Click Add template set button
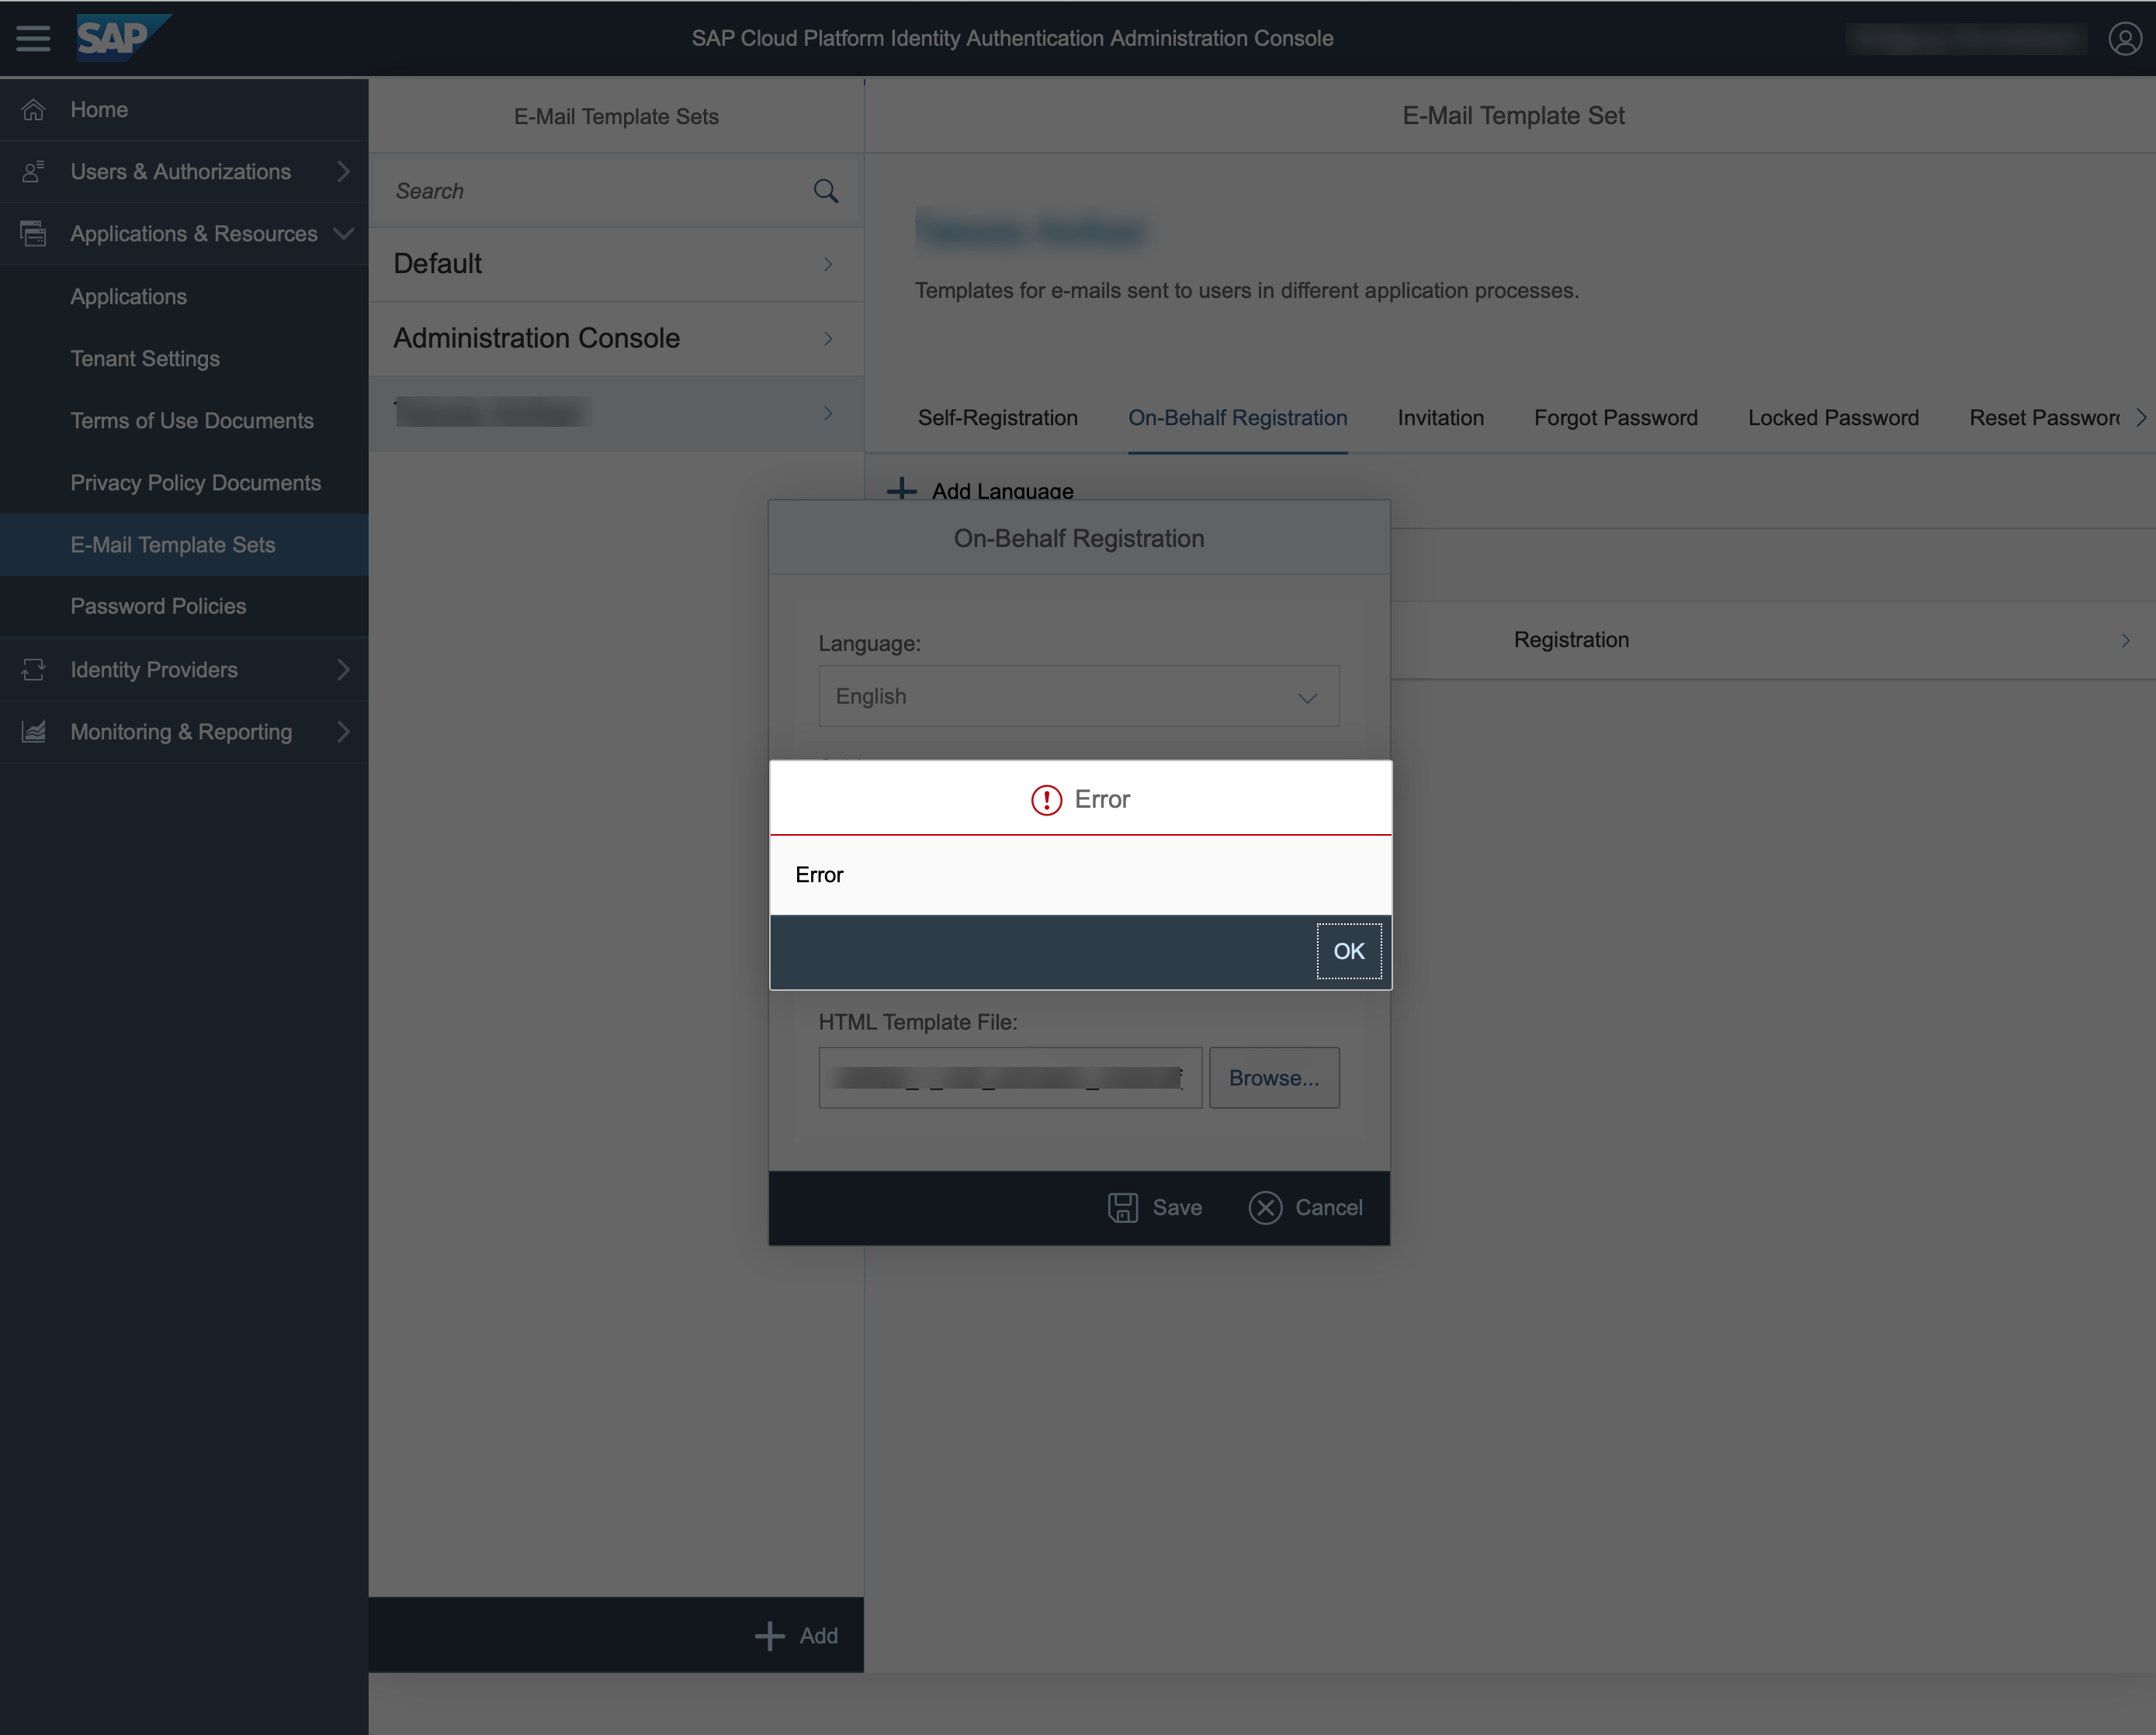 (797, 1636)
